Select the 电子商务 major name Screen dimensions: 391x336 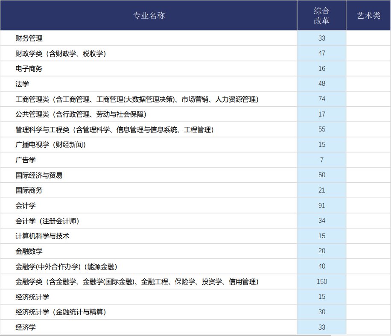pos(29,69)
